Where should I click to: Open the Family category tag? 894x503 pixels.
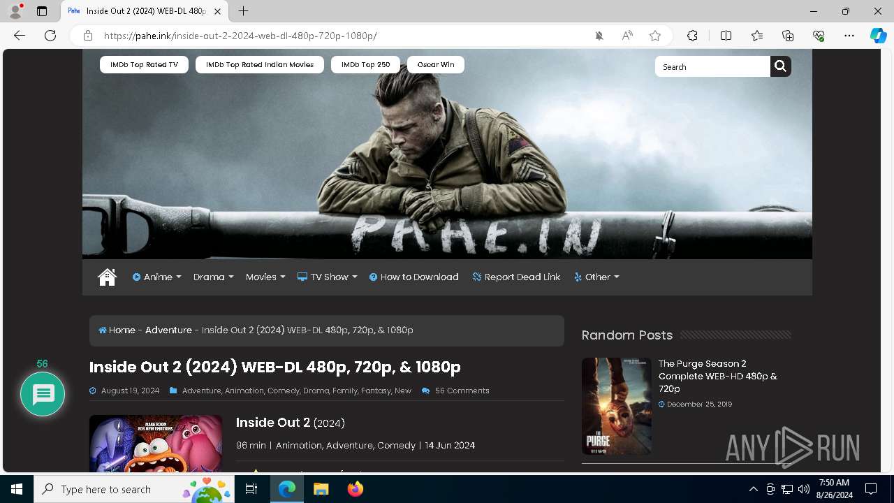pyautogui.click(x=345, y=391)
